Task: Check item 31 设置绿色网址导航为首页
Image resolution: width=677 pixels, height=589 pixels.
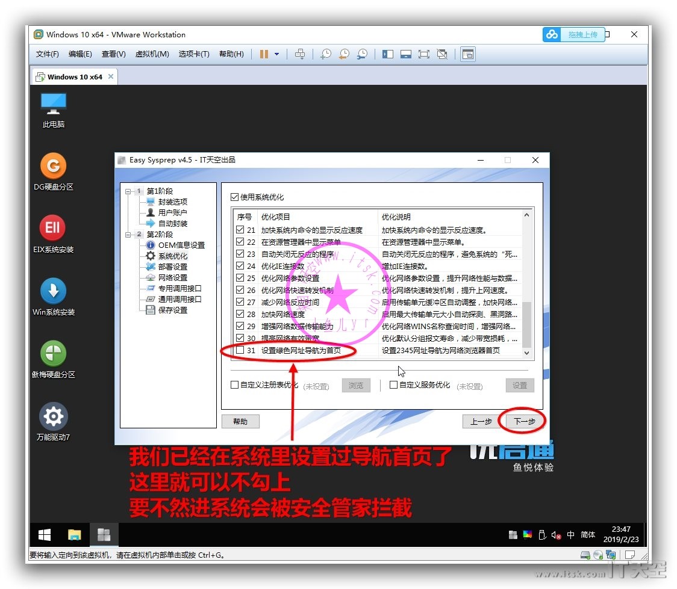Action: pos(240,350)
